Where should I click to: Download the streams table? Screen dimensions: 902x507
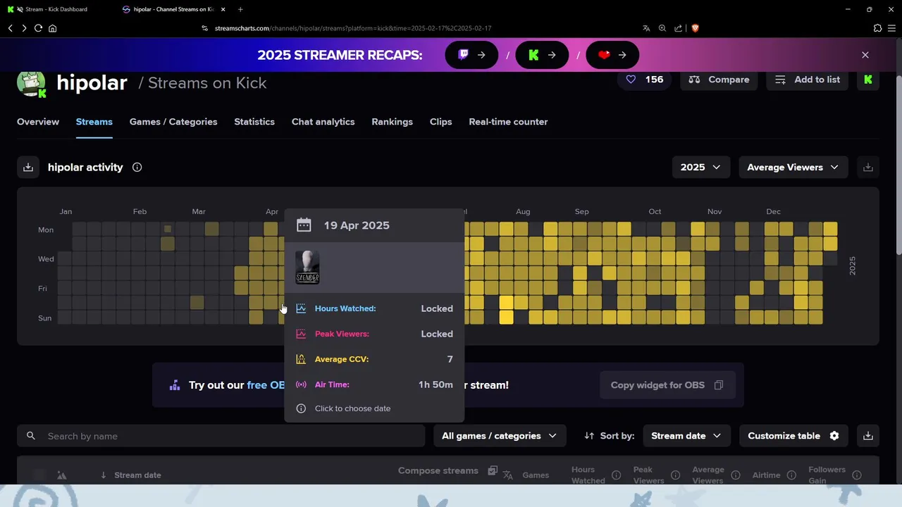tap(868, 436)
